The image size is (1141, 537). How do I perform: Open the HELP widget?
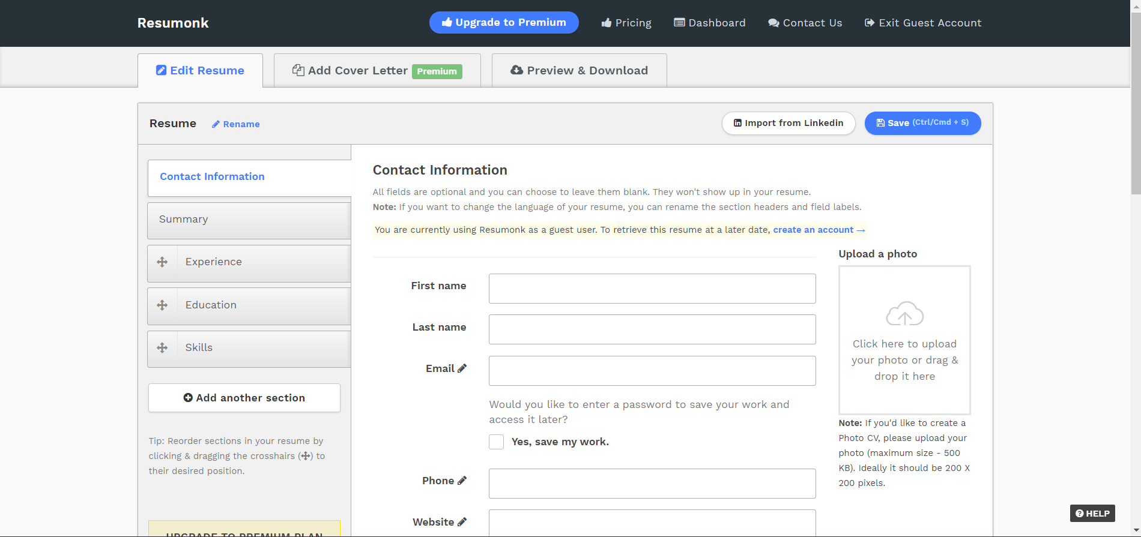point(1092,514)
